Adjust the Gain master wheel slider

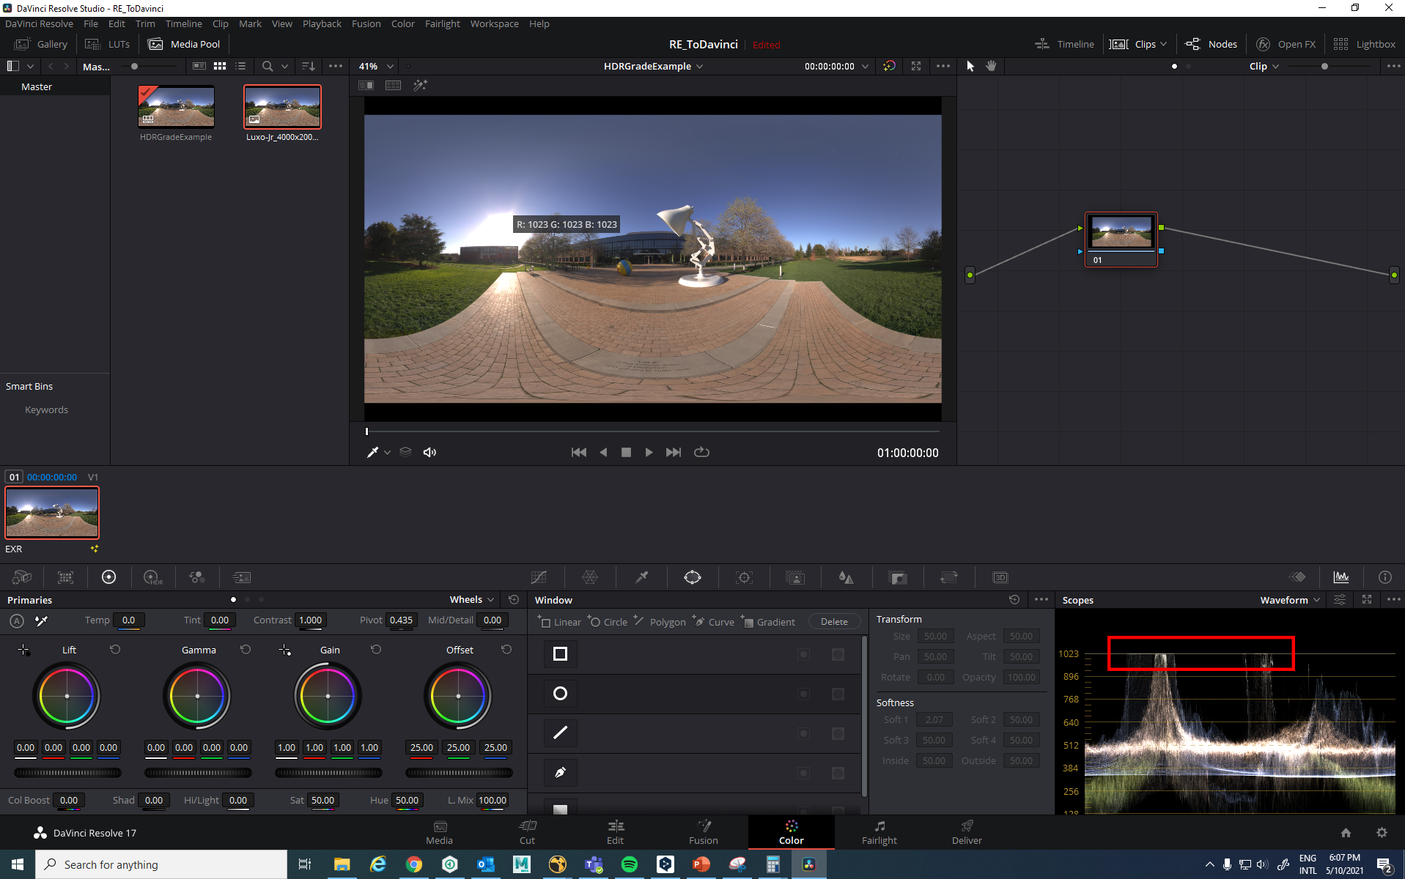pos(328,773)
